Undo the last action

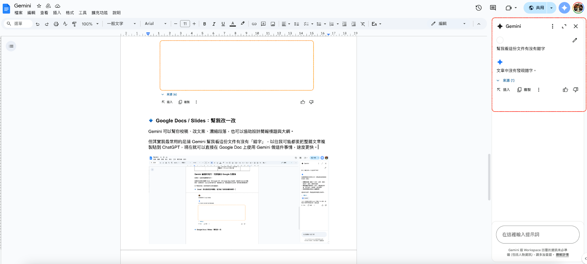coord(37,24)
